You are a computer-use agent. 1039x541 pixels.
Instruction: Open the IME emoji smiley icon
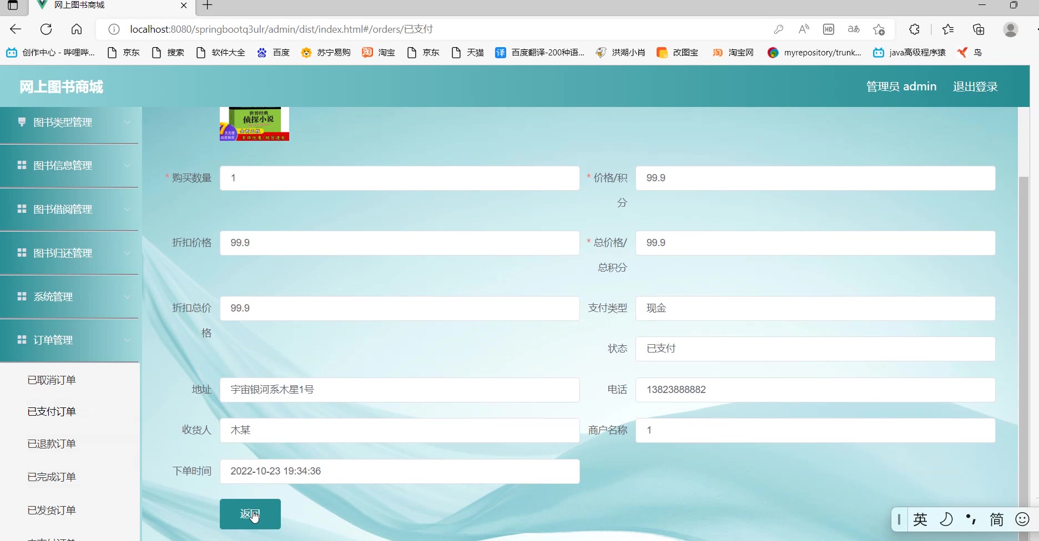tap(1022, 519)
